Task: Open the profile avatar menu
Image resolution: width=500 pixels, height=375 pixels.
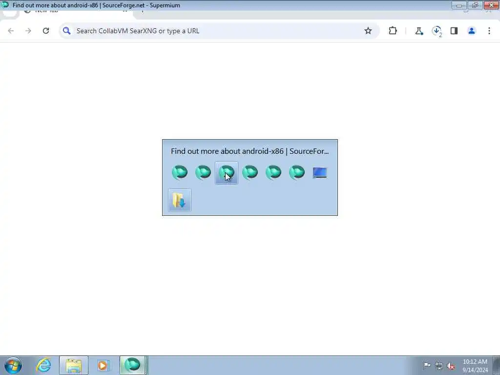Action: [472, 31]
